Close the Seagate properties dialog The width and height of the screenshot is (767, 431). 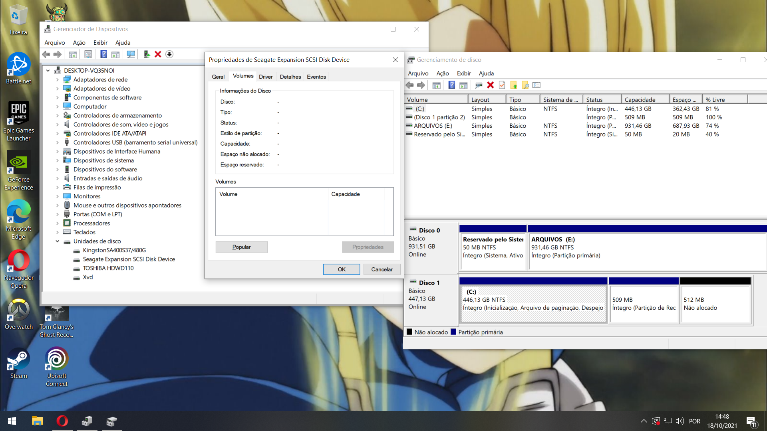(x=395, y=60)
